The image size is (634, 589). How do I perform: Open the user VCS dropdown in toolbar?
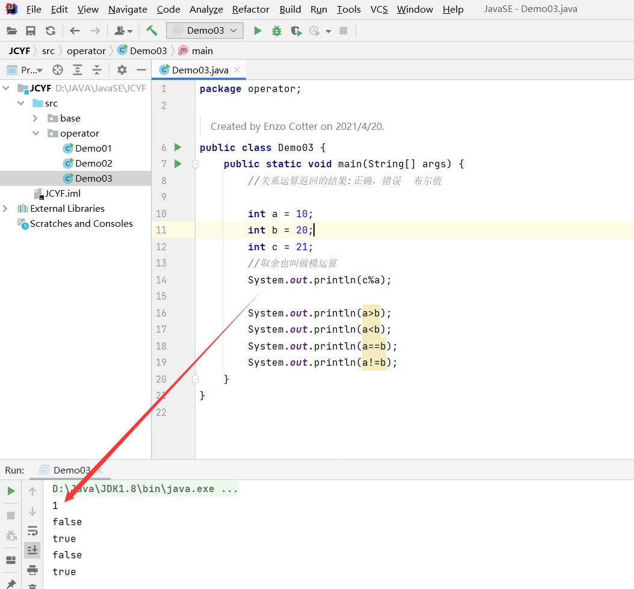pyautogui.click(x=123, y=31)
